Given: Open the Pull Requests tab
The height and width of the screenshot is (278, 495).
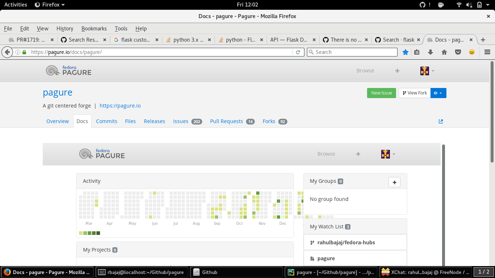Looking at the screenshot, I should click(x=232, y=121).
